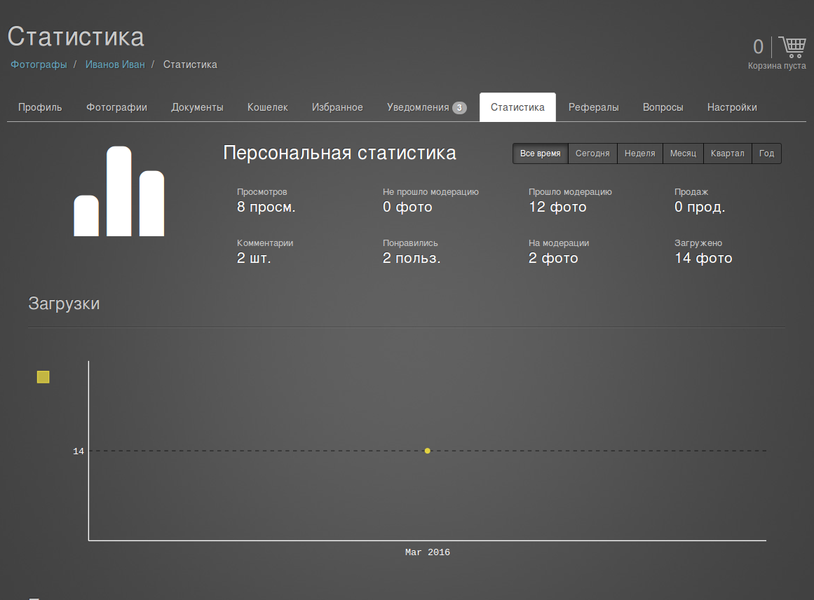Choose the 'Квартал' time range
814x600 pixels.
[x=727, y=154]
